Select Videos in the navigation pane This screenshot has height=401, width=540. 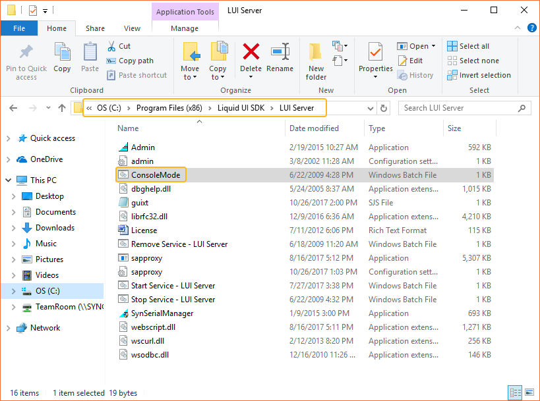point(47,275)
